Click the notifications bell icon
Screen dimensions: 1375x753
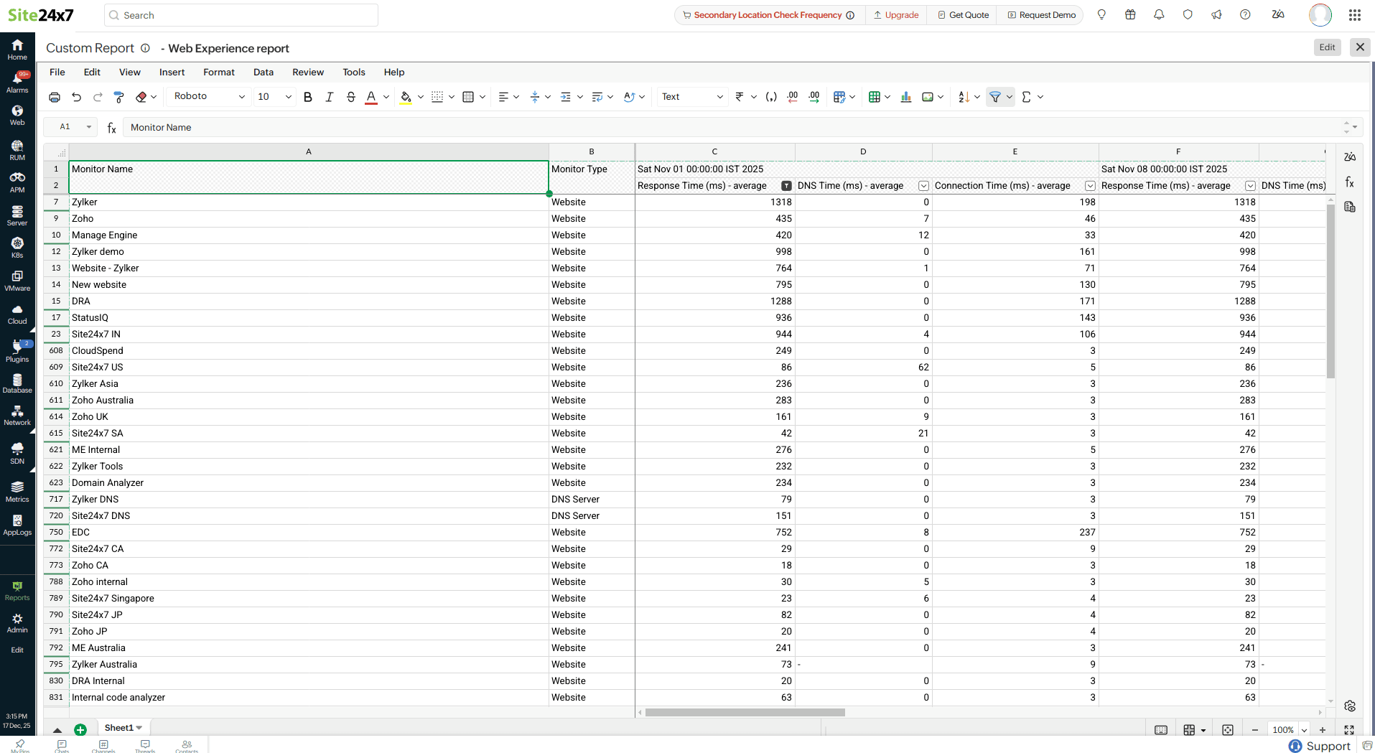(x=1159, y=15)
